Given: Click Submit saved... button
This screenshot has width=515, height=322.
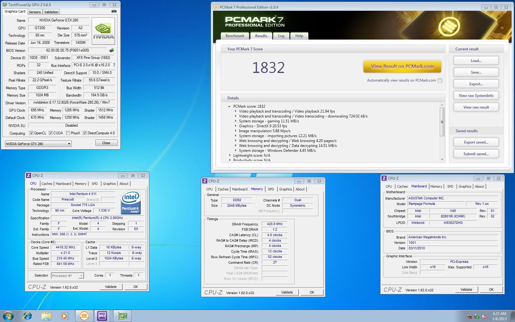Looking at the screenshot, I should (476, 154).
